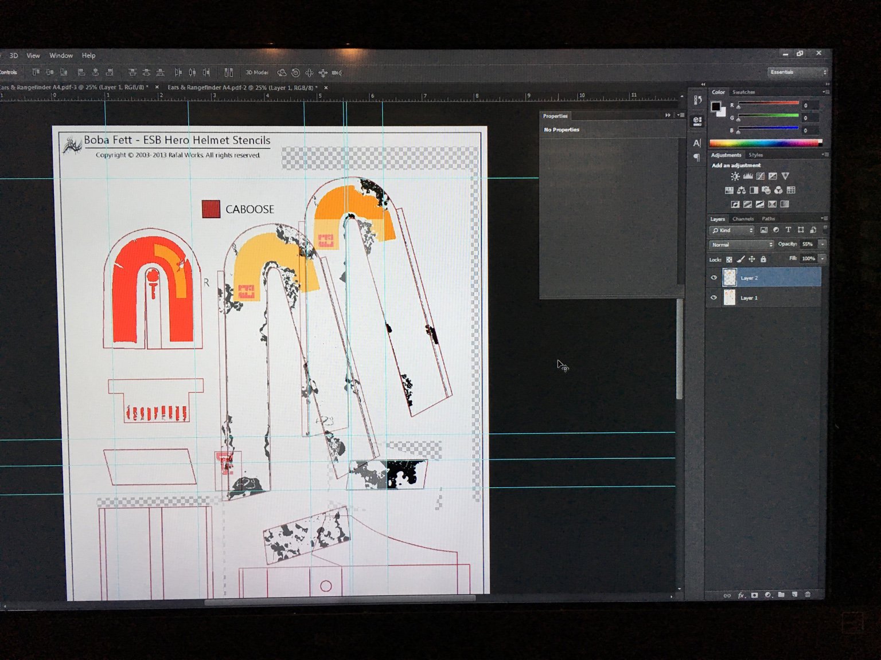The image size is (881, 660).
Task: Toggle the shape layers filter
Action: (801, 230)
